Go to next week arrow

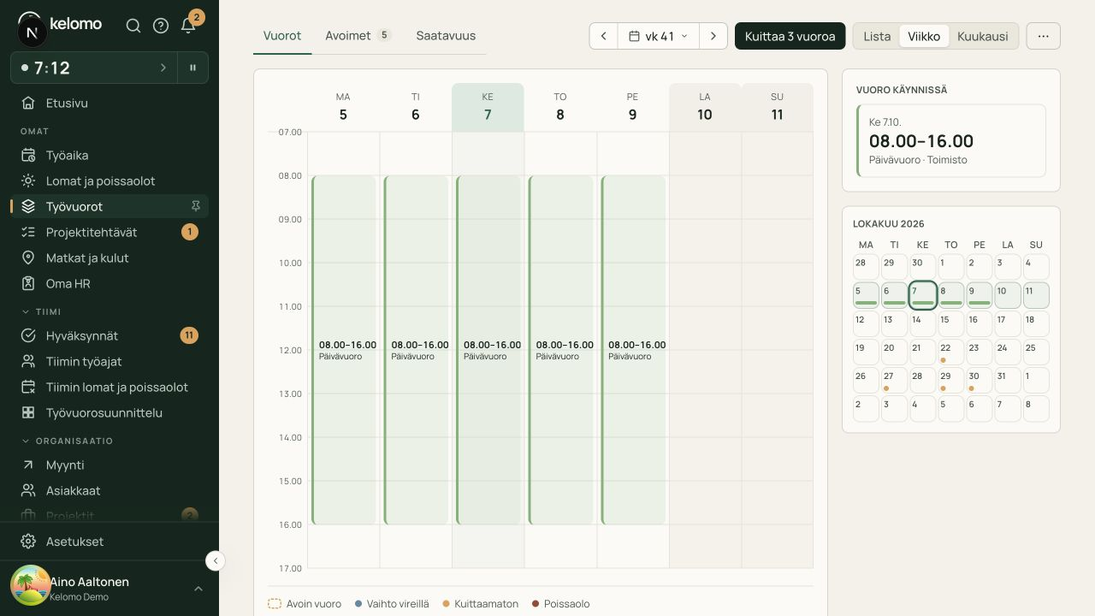click(x=713, y=36)
